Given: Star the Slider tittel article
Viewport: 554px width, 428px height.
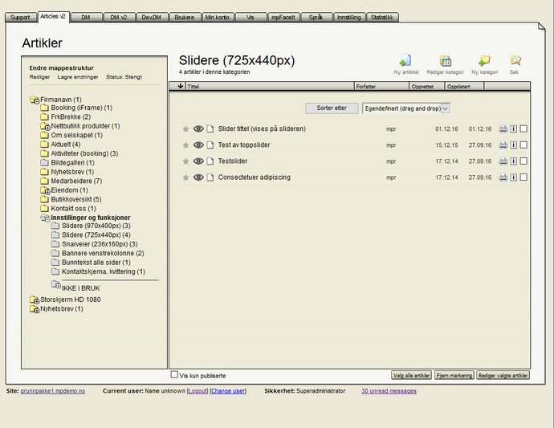Looking at the screenshot, I should (x=185, y=128).
